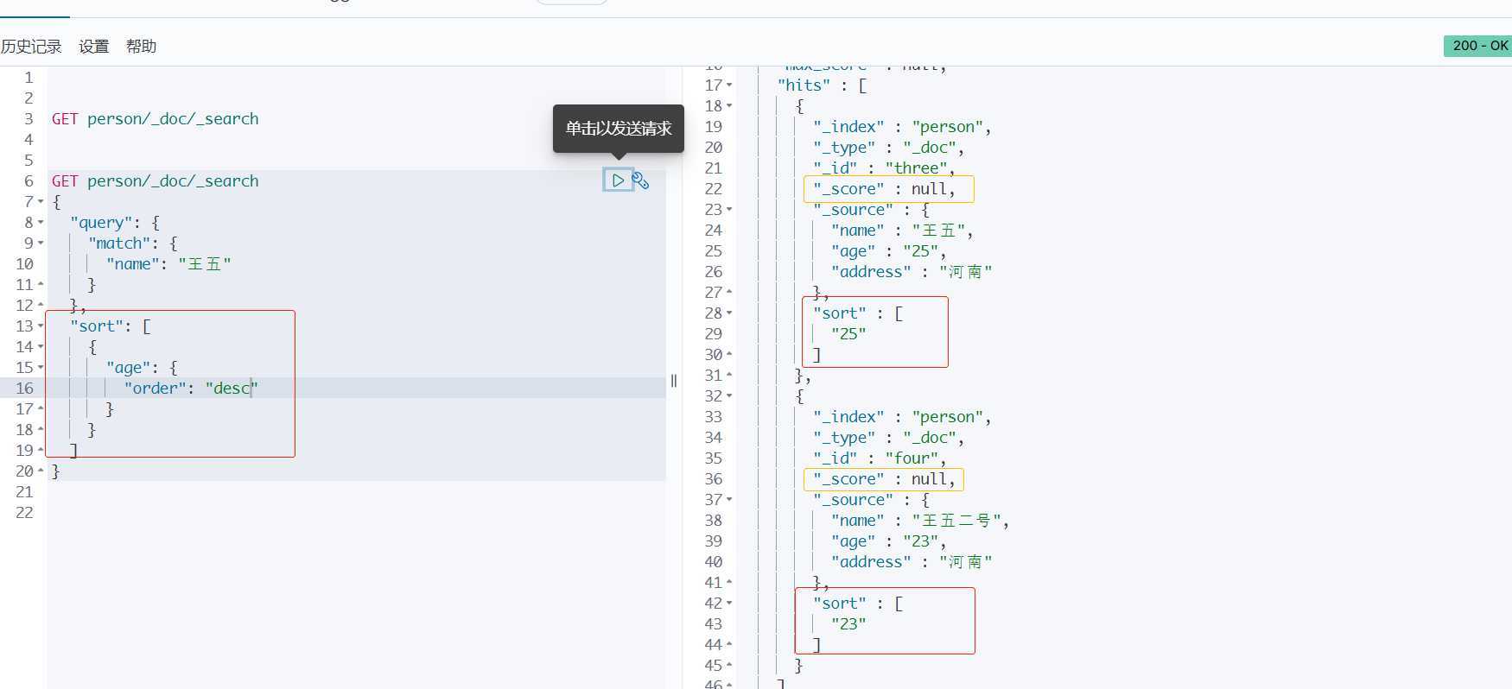This screenshot has height=689, width=1512.
Task: Collapse fold arrow at editor line 7
Action: (x=41, y=202)
